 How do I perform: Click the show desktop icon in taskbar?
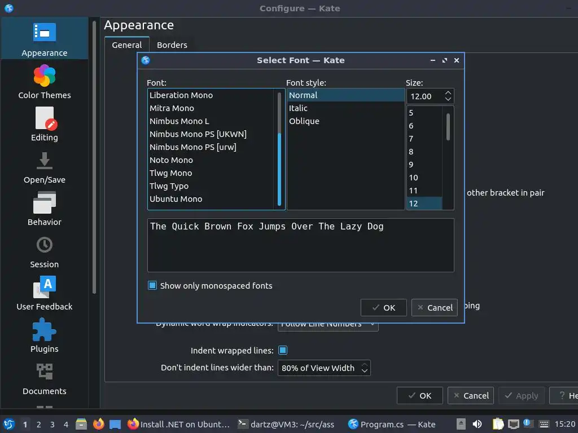click(x=115, y=424)
